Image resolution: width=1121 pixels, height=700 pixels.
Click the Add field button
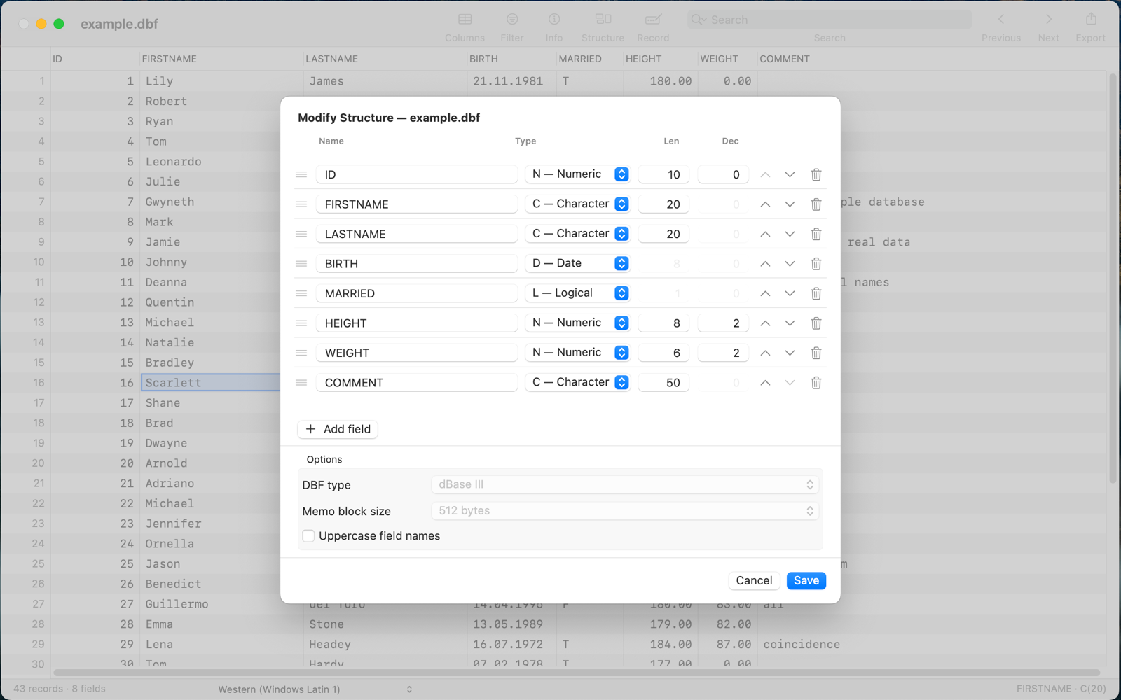pyautogui.click(x=338, y=429)
